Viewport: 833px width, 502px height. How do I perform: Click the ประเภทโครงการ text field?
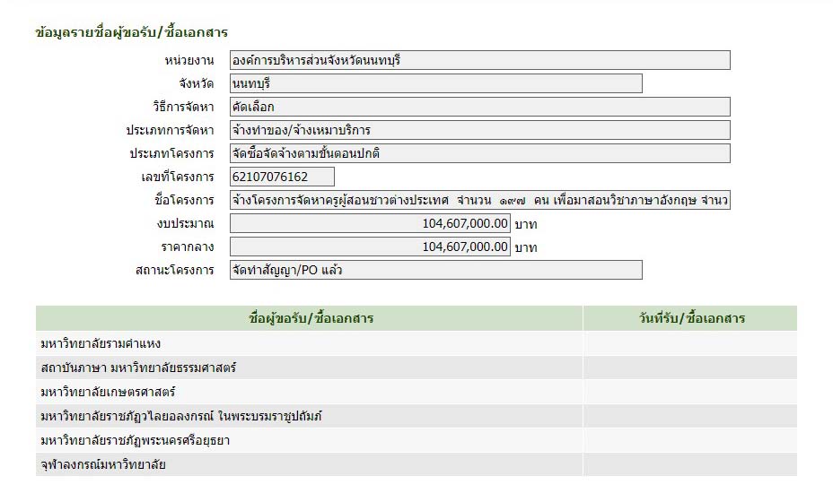(x=479, y=153)
